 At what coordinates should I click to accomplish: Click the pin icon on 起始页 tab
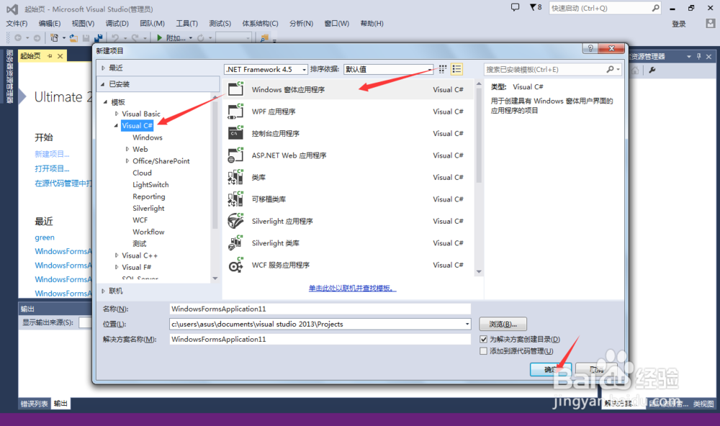click(x=50, y=56)
